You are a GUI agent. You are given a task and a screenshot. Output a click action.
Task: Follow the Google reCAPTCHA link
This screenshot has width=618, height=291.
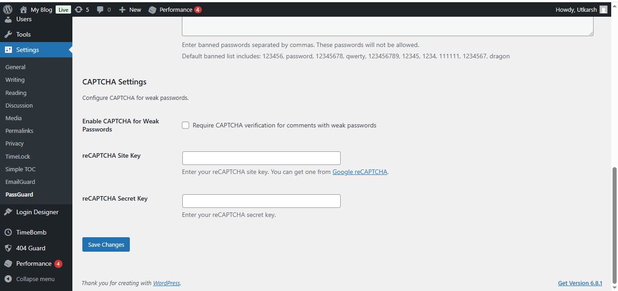pos(360,172)
